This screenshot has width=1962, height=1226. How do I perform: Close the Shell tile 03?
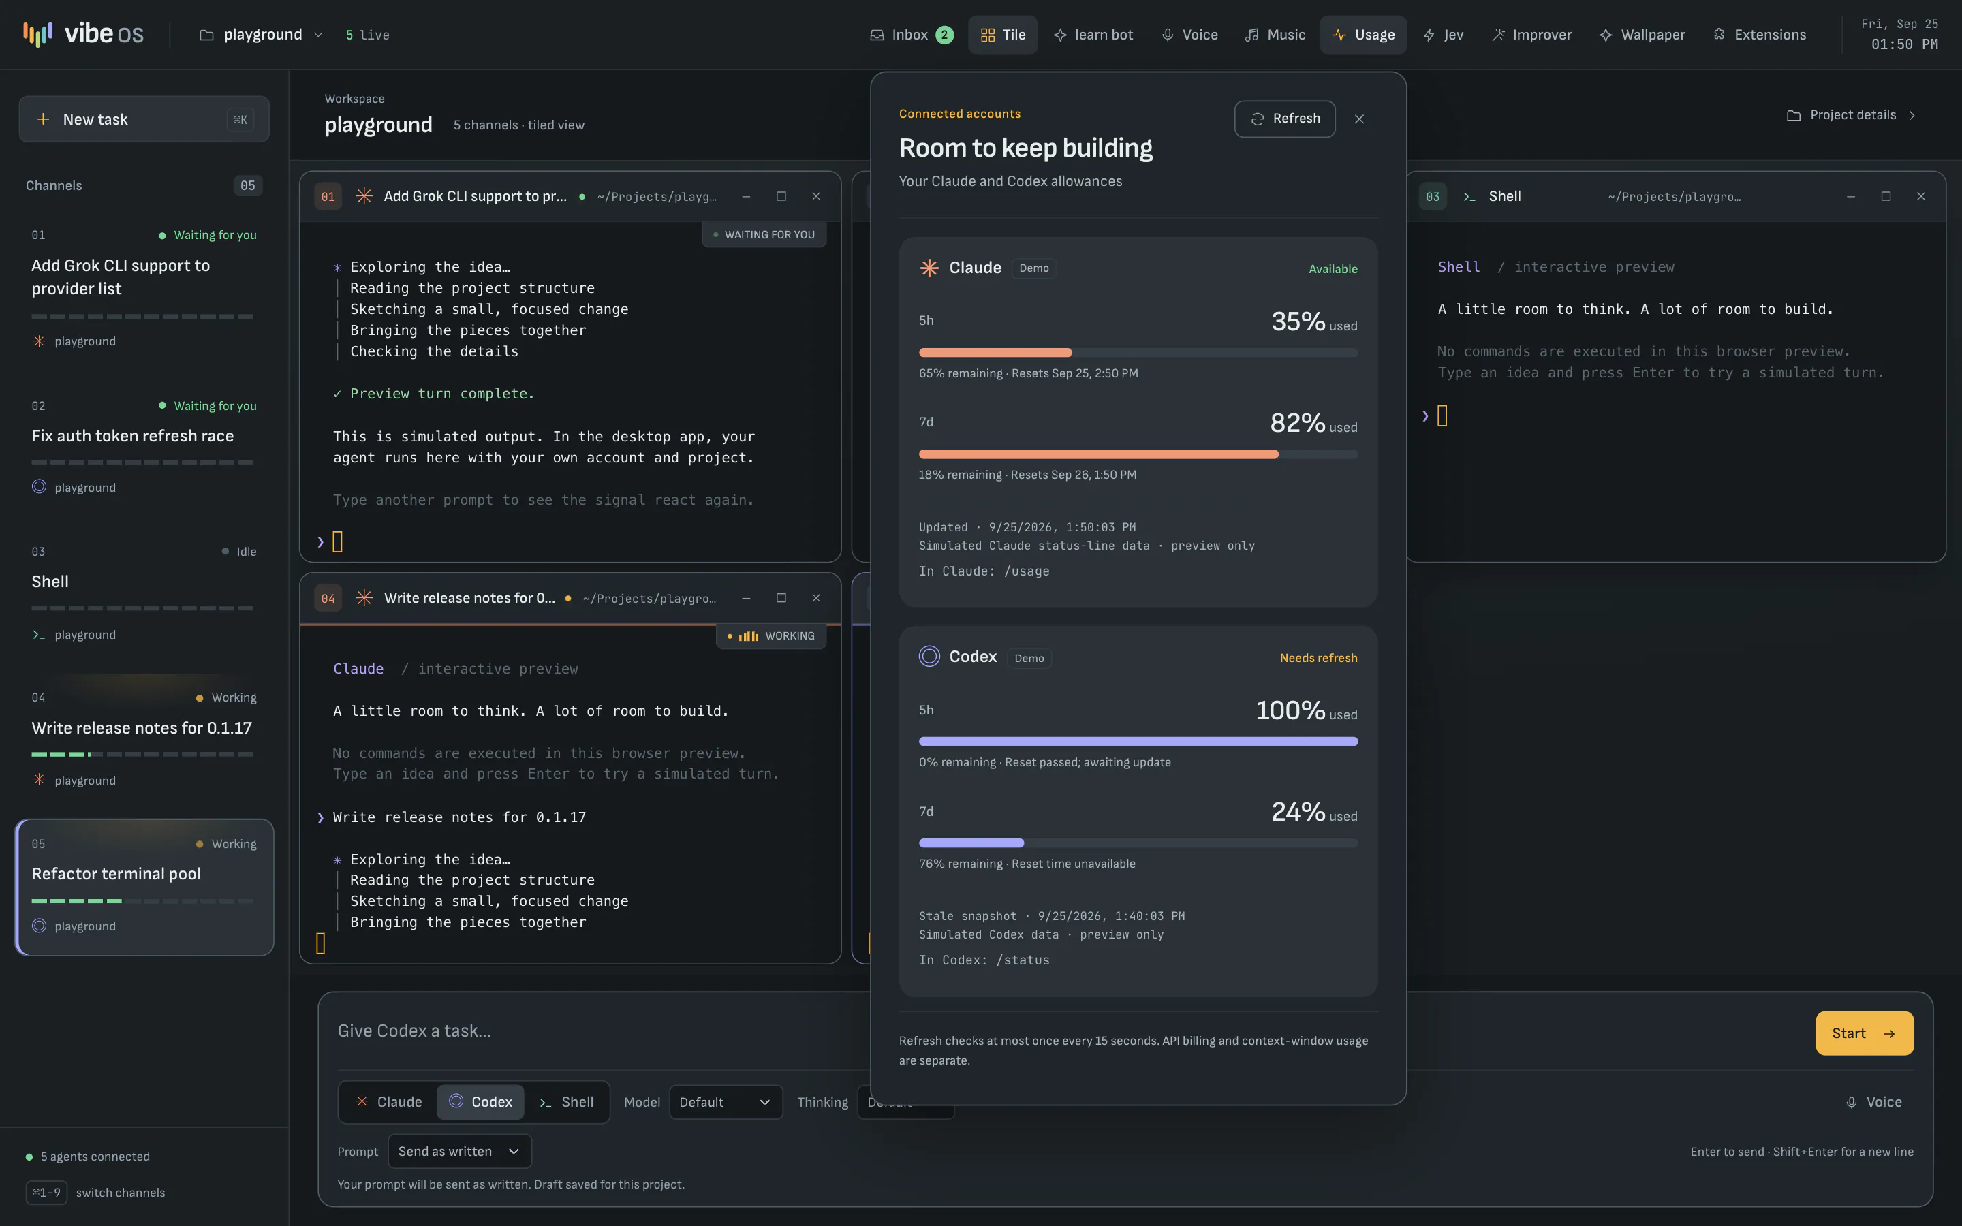(x=1920, y=196)
